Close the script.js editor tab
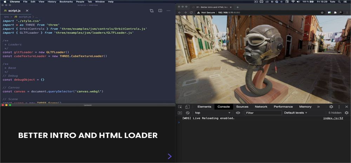 27,11
